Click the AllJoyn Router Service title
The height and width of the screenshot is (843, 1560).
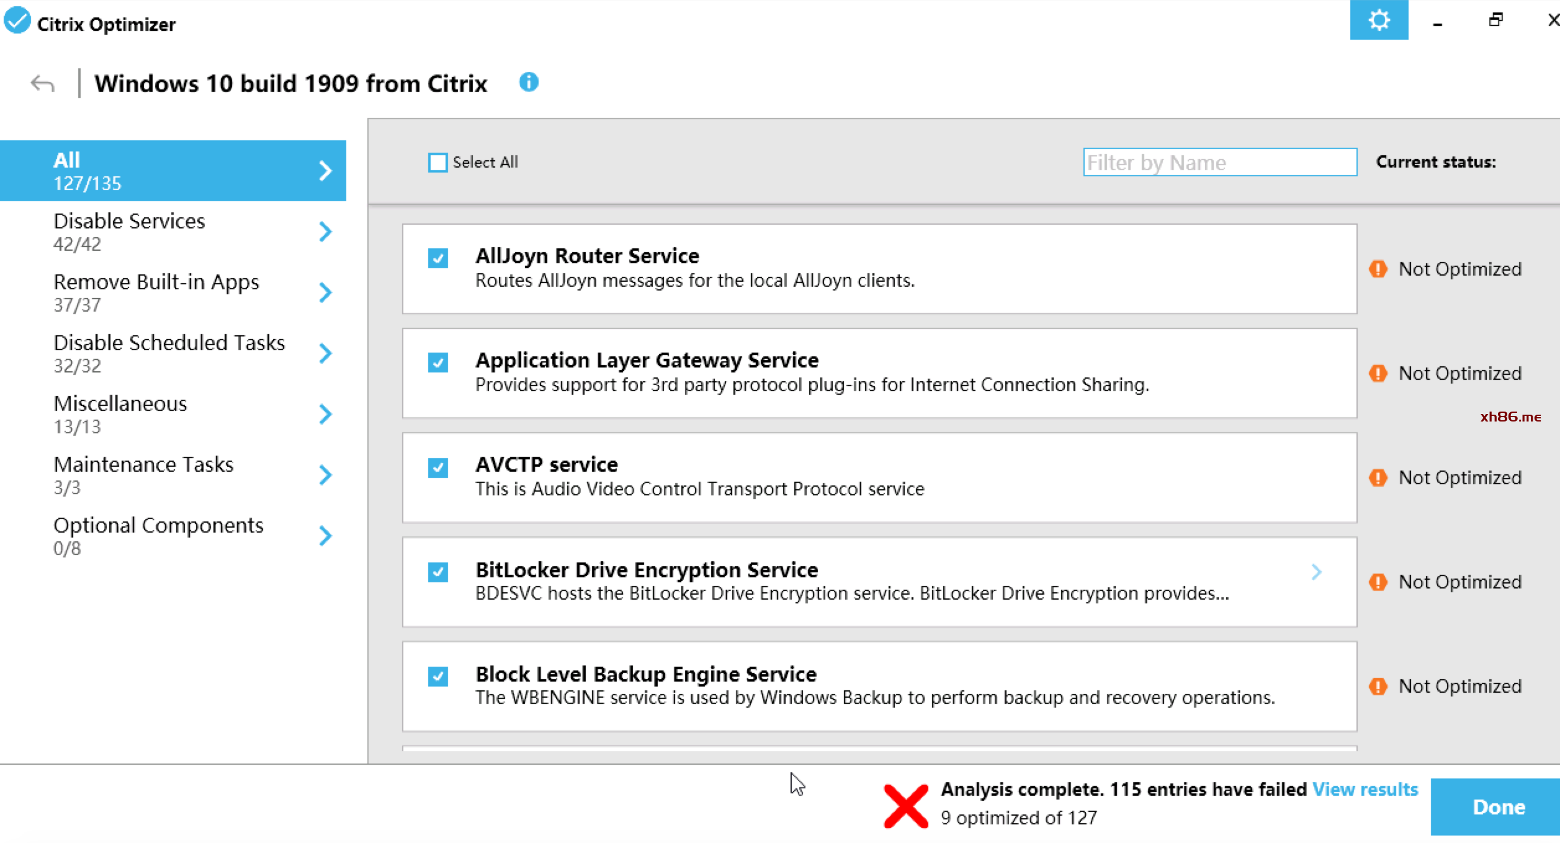pyautogui.click(x=587, y=256)
